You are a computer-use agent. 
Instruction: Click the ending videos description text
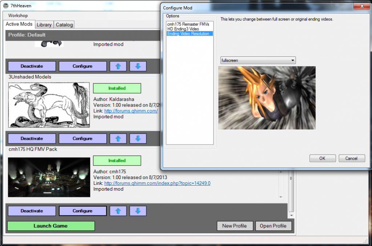[x=277, y=19]
